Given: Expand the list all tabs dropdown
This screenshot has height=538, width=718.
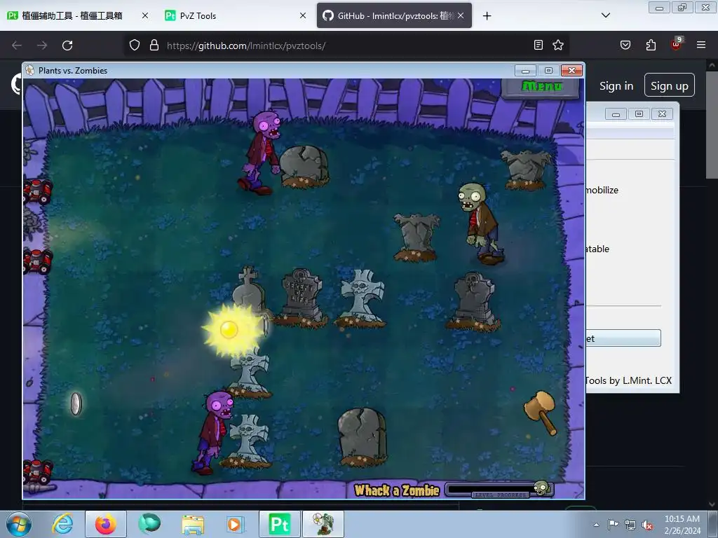Looking at the screenshot, I should point(605,15).
